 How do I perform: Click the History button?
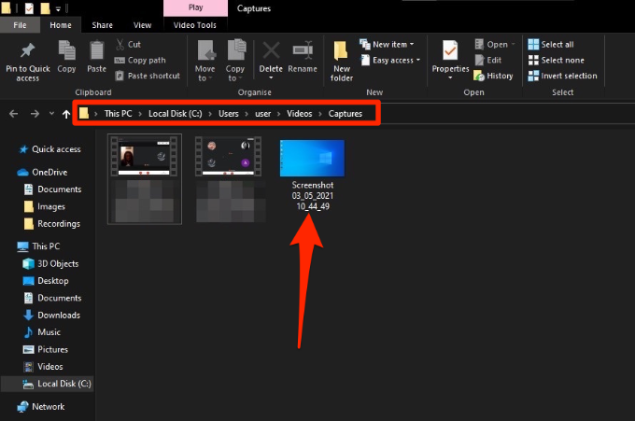(493, 76)
